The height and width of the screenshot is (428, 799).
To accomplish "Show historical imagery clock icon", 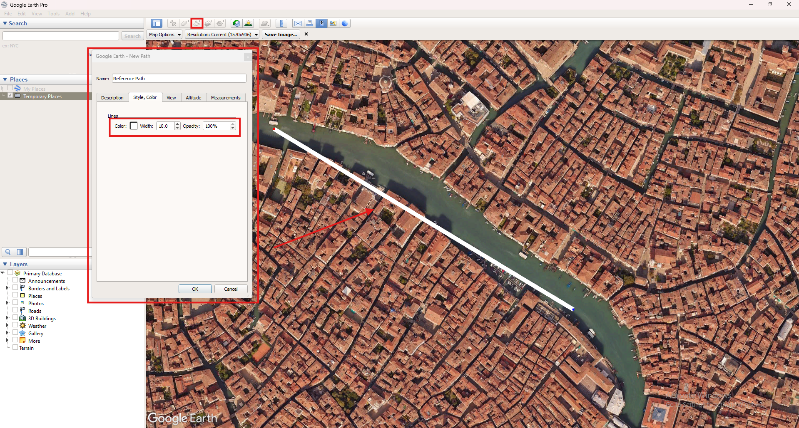I will point(236,23).
